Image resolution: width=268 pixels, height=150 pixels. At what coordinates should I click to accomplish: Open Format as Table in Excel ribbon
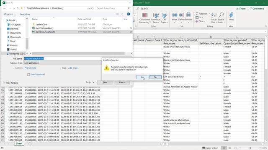point(155,18)
